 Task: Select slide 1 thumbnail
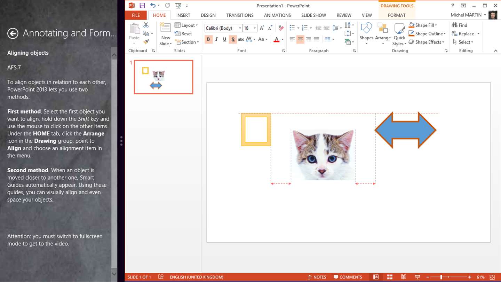(x=164, y=77)
